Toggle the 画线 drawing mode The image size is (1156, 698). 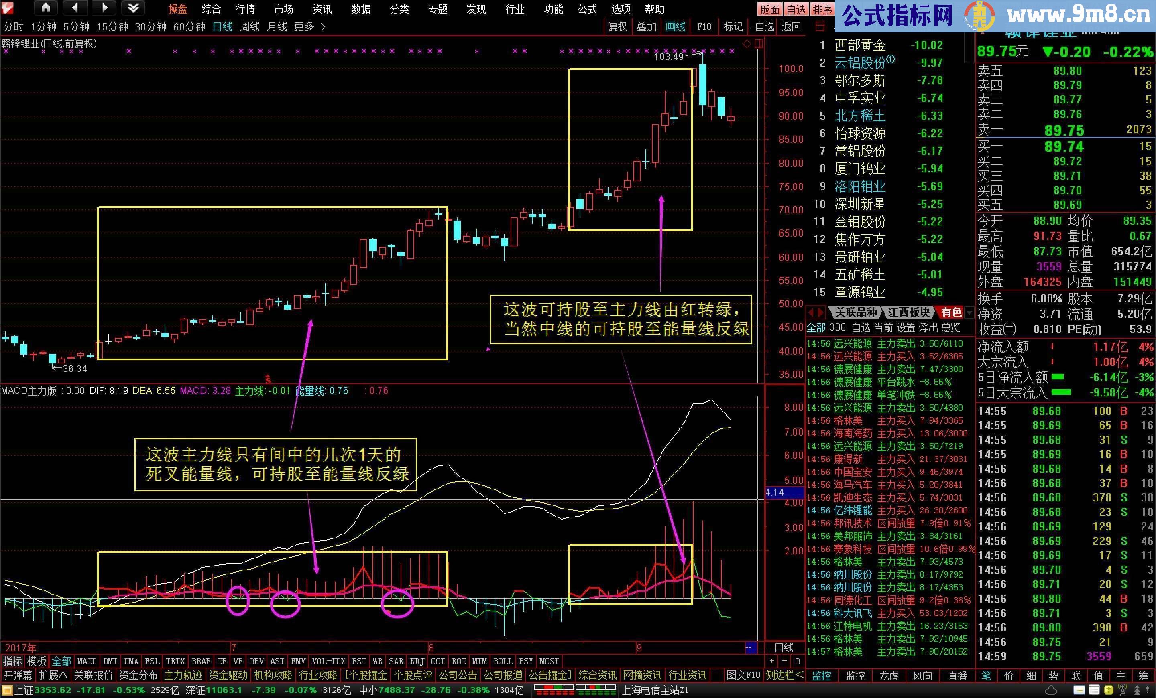[x=676, y=27]
